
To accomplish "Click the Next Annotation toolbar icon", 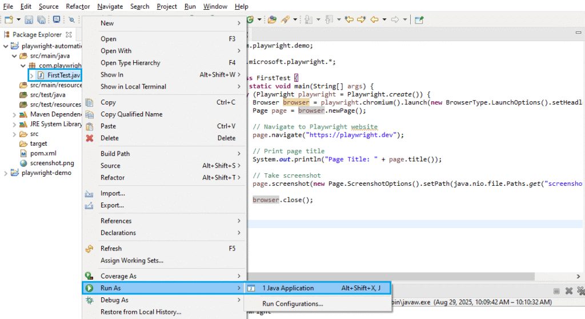I will pos(308,19).
